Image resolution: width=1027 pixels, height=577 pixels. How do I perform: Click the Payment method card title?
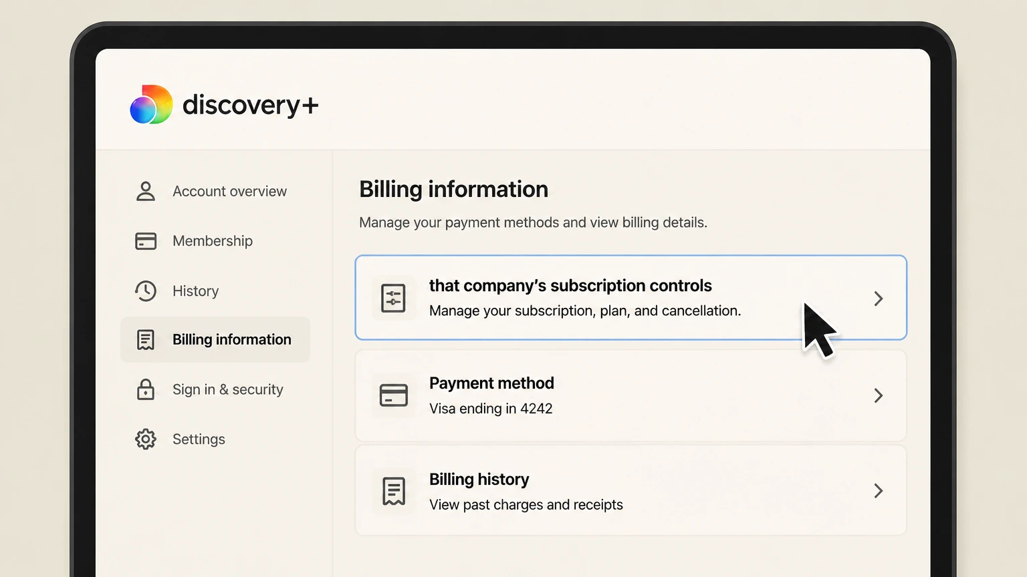click(x=491, y=383)
